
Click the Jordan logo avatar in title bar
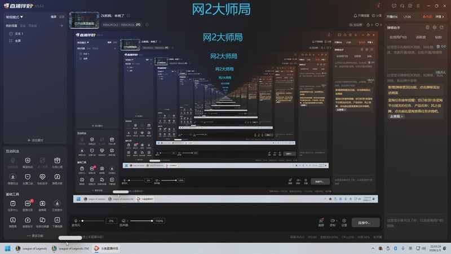click(x=378, y=6)
